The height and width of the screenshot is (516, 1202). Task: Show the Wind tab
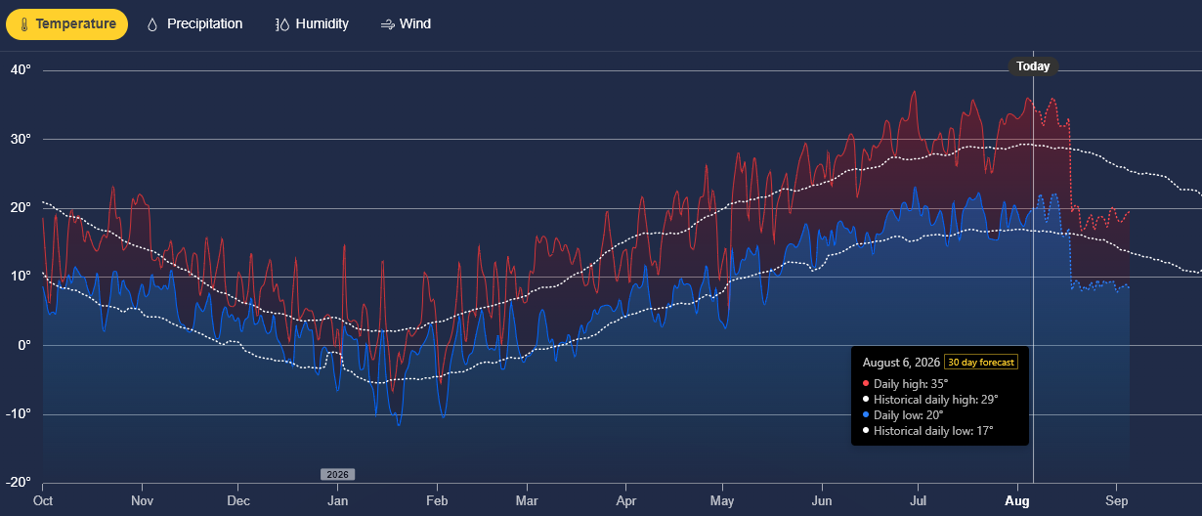pyautogui.click(x=406, y=24)
